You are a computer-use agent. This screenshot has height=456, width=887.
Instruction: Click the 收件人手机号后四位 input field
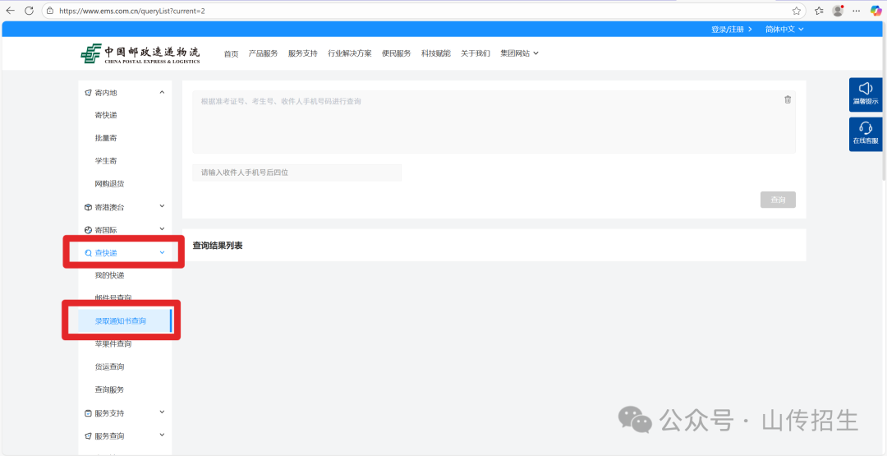click(297, 173)
